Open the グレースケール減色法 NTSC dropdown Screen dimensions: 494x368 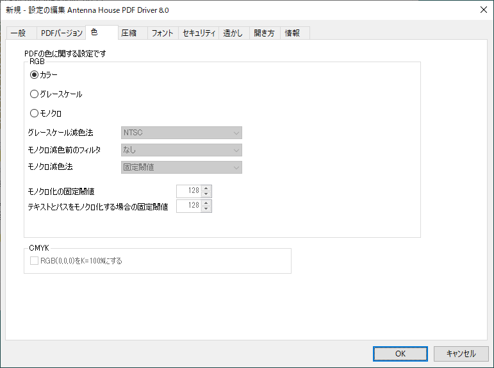pos(181,133)
